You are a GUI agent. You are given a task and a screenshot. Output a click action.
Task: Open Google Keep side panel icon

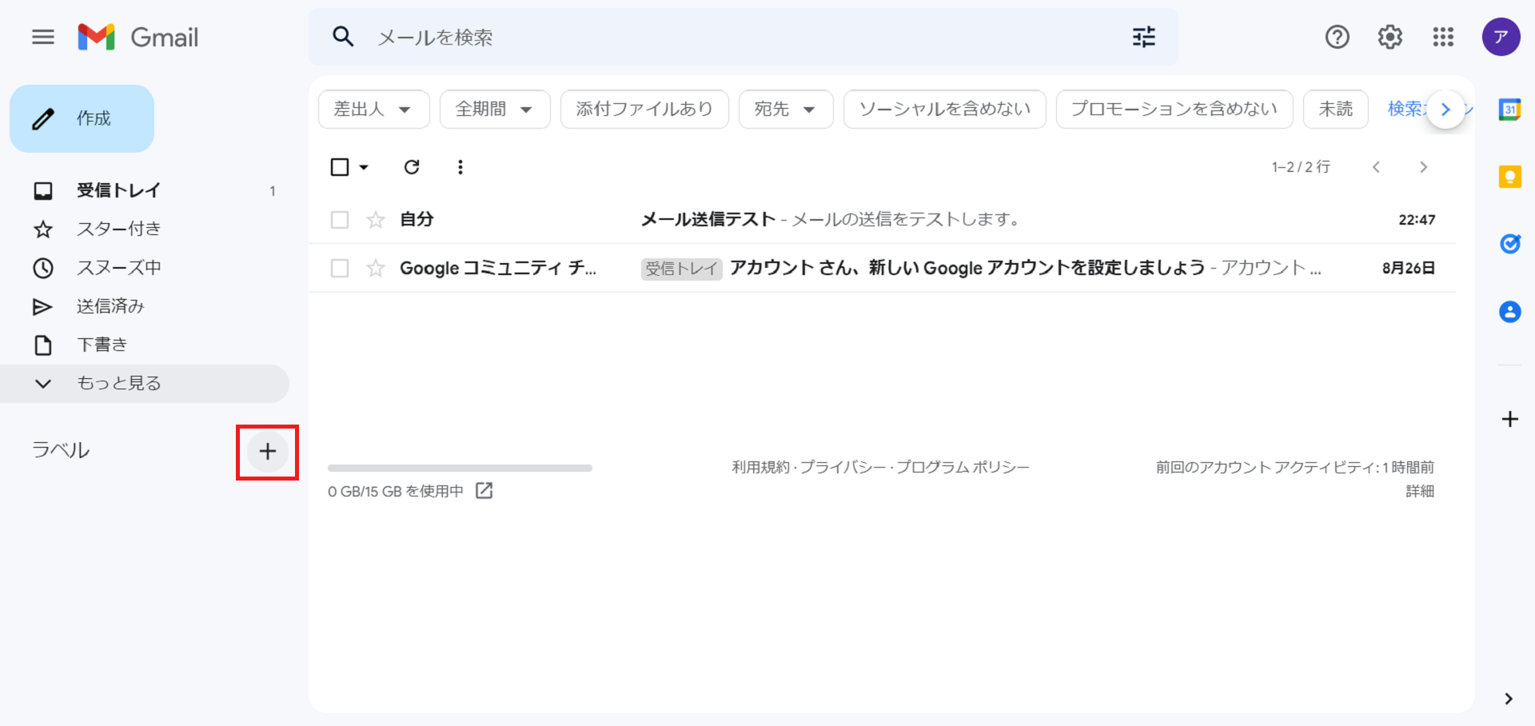1509,177
